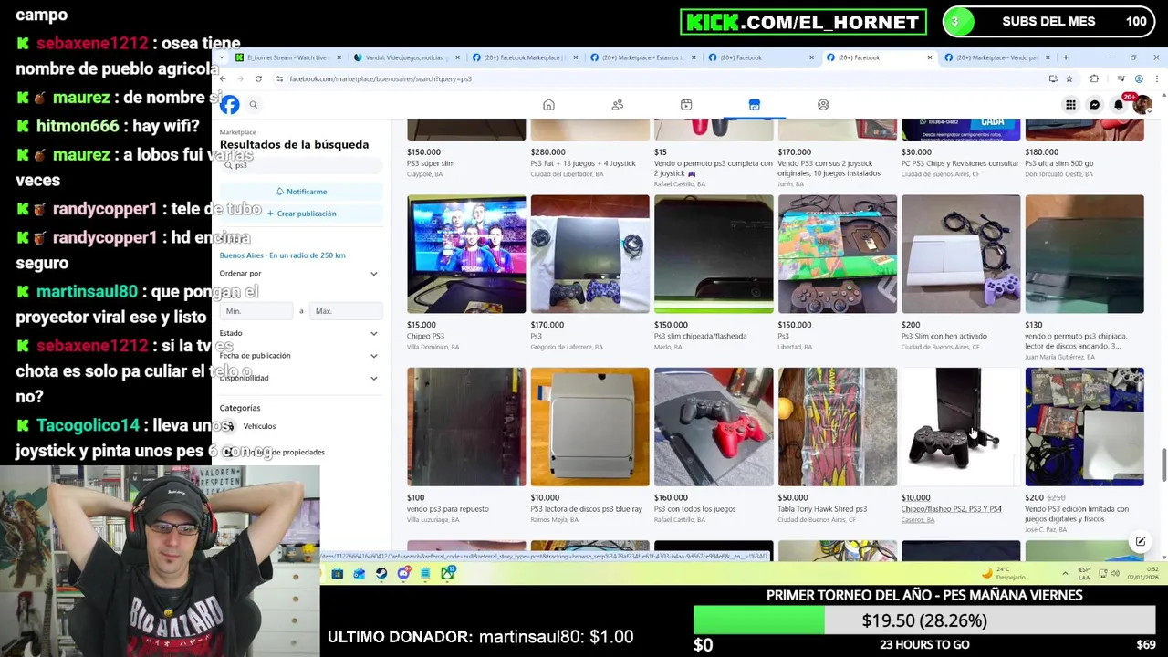
Task: Click the Mín. price input field
Action: pos(257,311)
